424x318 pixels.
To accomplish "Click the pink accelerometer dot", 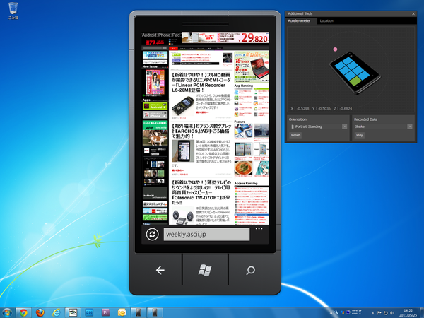I will coord(335,49).
